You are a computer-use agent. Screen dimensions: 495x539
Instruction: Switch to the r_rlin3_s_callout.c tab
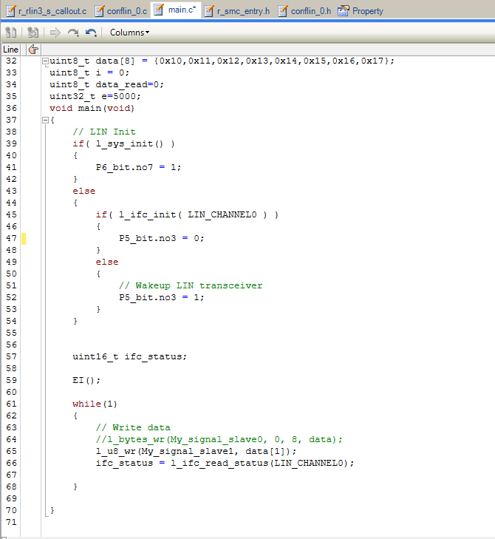[x=47, y=11]
